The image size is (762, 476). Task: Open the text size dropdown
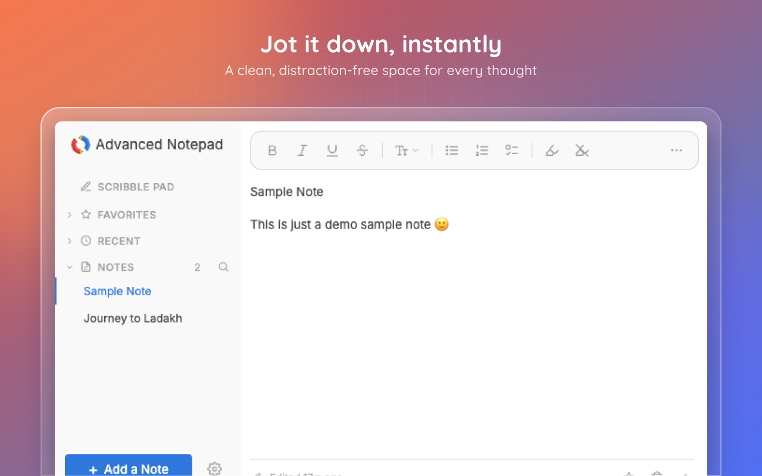pos(407,151)
